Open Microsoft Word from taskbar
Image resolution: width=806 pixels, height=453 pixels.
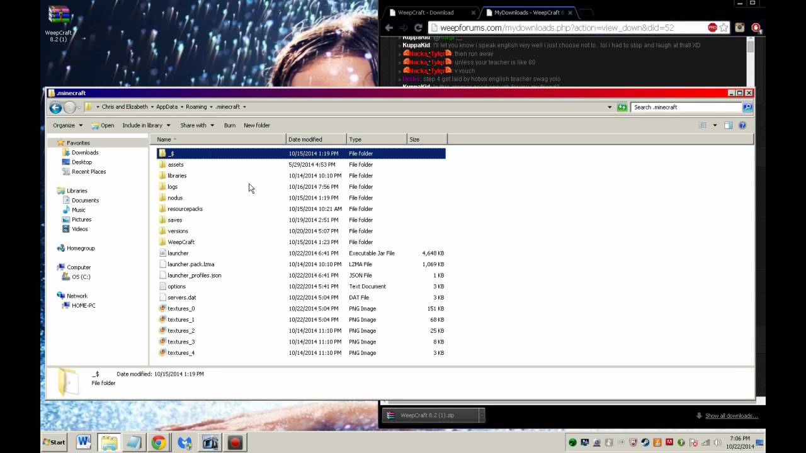(x=84, y=442)
